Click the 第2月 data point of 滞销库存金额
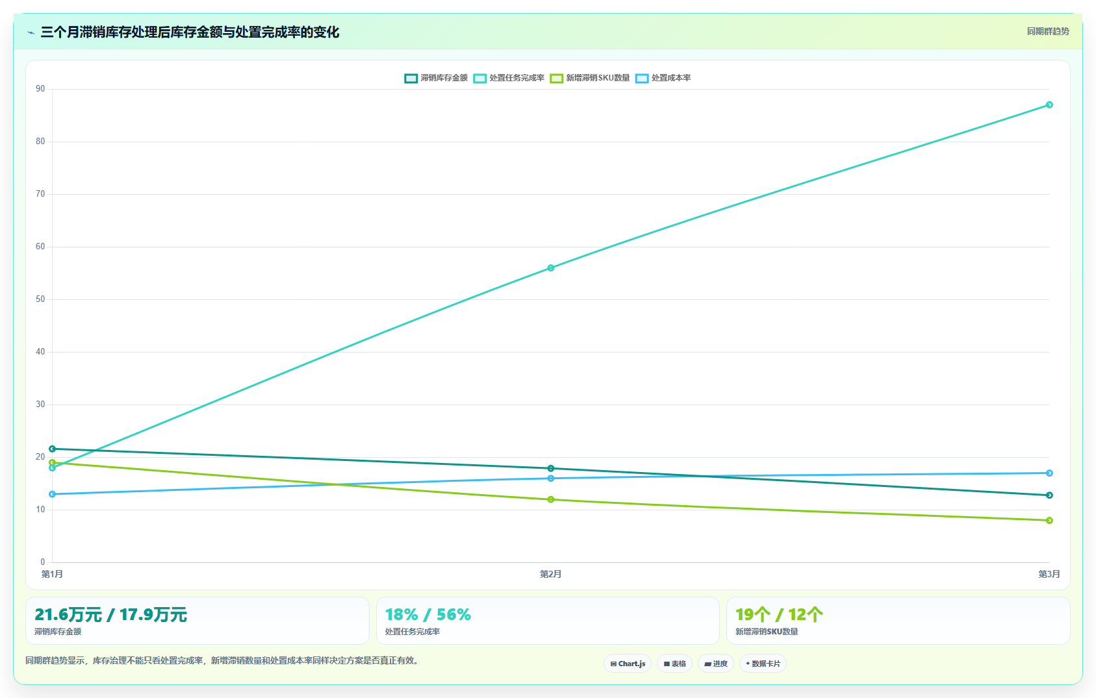 (551, 468)
